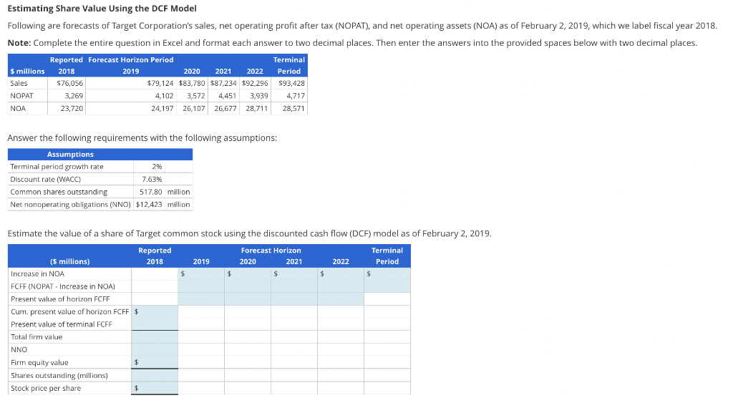The height and width of the screenshot is (398, 733).
Task: Click Terminal Period NOPAT value 4,717
Action: coord(296,96)
